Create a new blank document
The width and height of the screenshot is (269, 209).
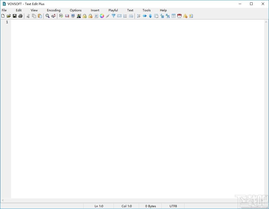coord(3,16)
